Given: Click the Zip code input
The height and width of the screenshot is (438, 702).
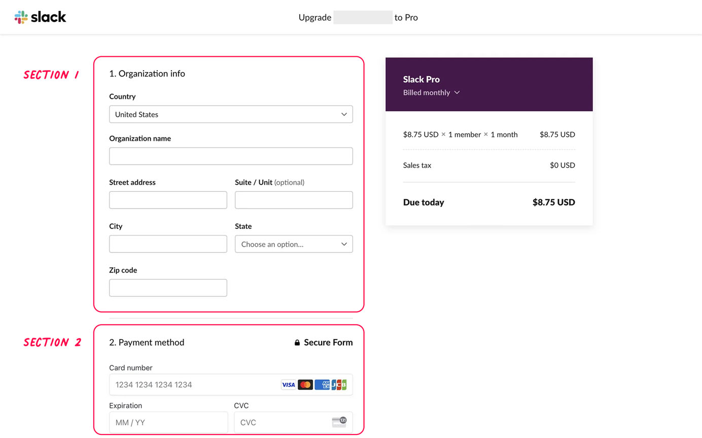Looking at the screenshot, I should 168,288.
